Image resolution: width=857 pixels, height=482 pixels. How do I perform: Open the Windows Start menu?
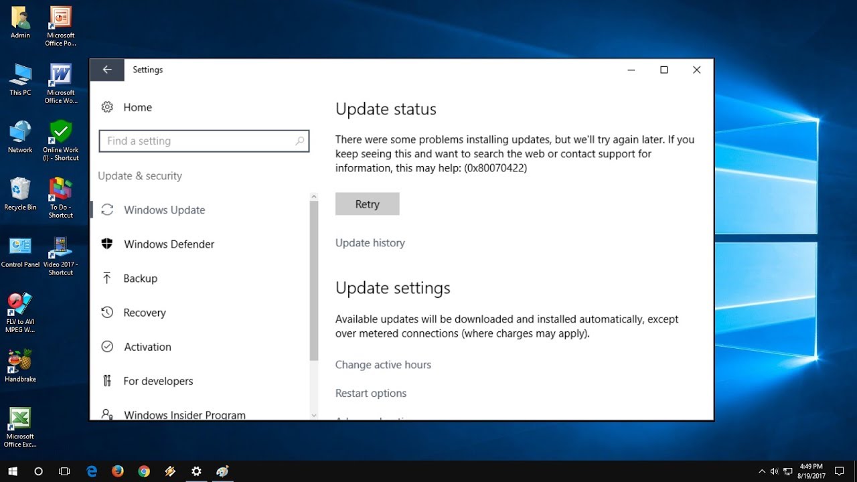click(13, 471)
